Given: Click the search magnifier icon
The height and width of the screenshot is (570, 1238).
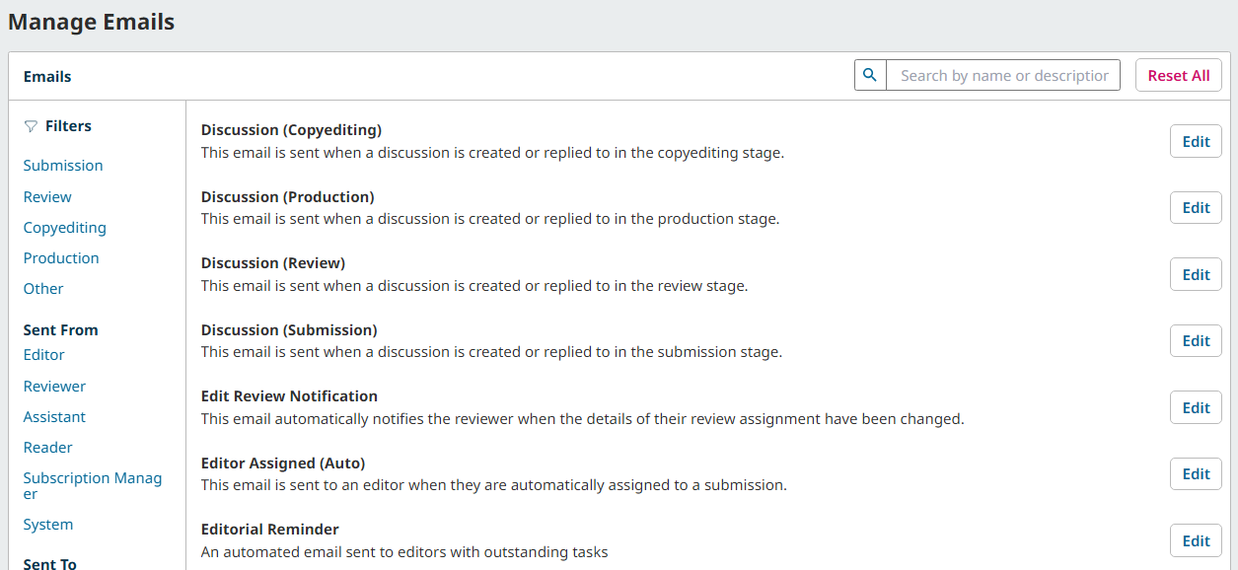Looking at the screenshot, I should pos(870,75).
